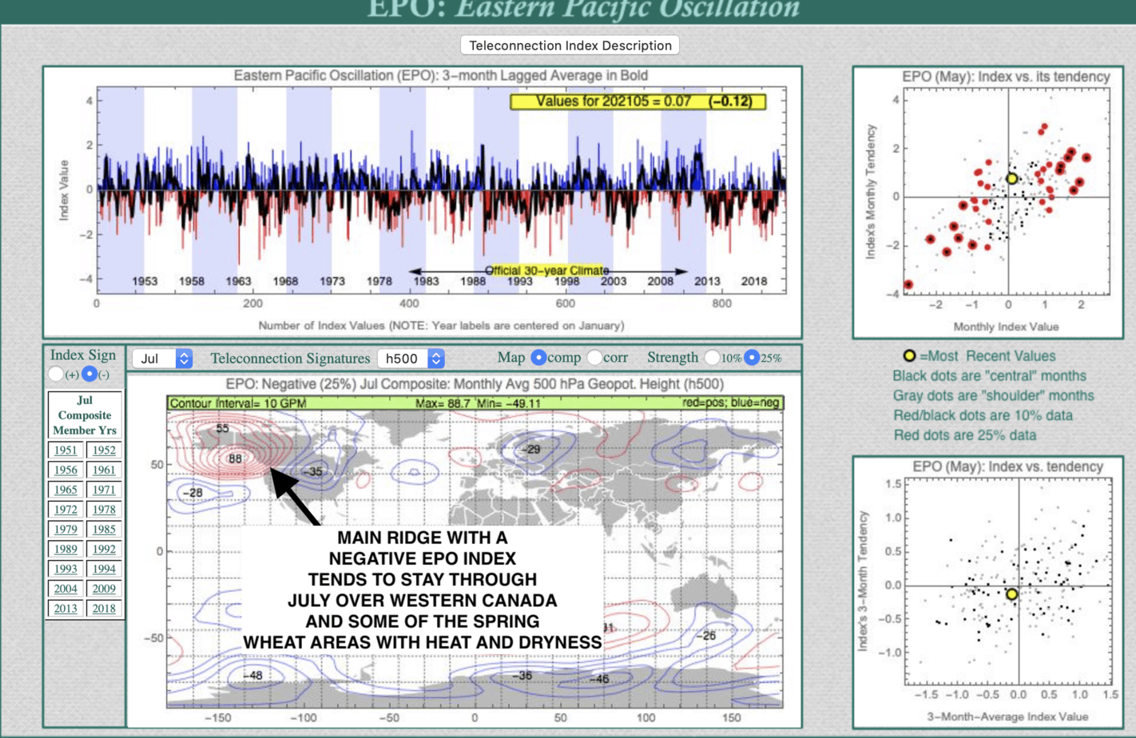The width and height of the screenshot is (1136, 738).
Task: Open the 1952 composite member year link
Action: pyautogui.click(x=104, y=450)
